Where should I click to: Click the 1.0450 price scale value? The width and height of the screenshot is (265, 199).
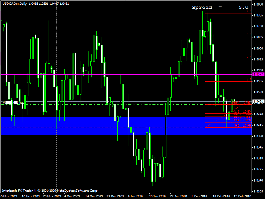[259, 114]
